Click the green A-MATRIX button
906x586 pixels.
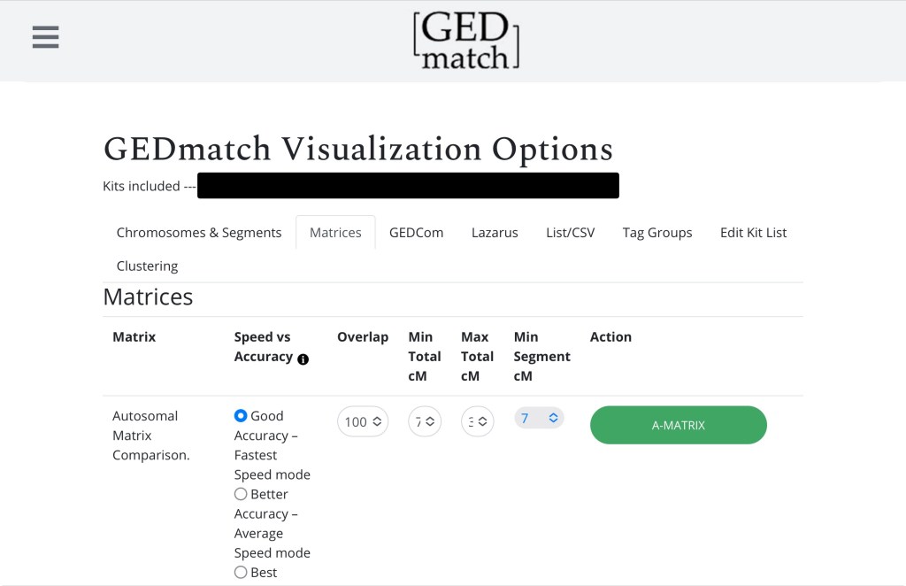pos(678,425)
